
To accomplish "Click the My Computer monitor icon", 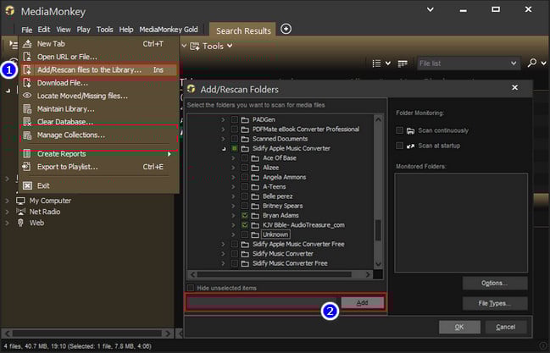I will coord(20,201).
